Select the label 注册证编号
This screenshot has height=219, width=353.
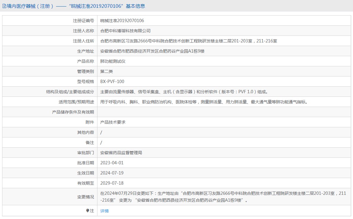point(83,21)
